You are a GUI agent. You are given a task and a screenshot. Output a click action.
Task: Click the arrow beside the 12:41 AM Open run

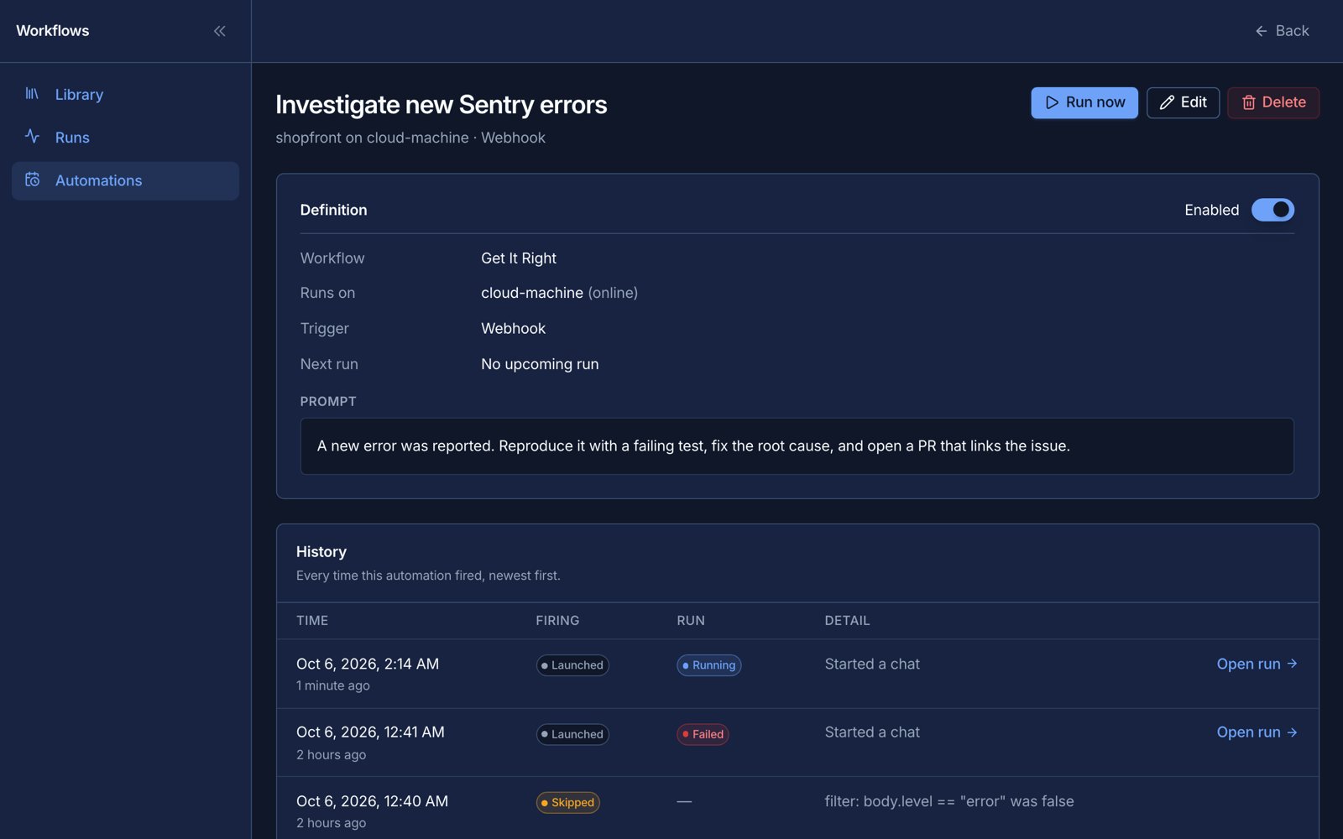tap(1292, 732)
